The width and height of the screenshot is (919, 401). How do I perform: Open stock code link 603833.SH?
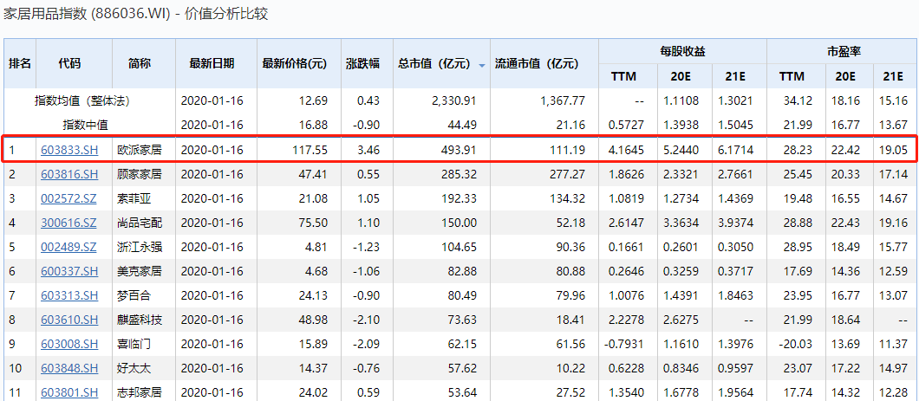(69, 150)
